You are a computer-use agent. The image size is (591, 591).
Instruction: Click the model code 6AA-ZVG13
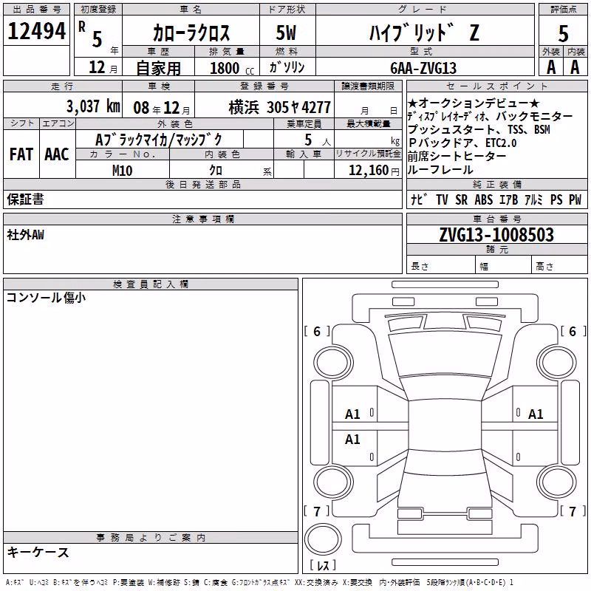(423, 68)
